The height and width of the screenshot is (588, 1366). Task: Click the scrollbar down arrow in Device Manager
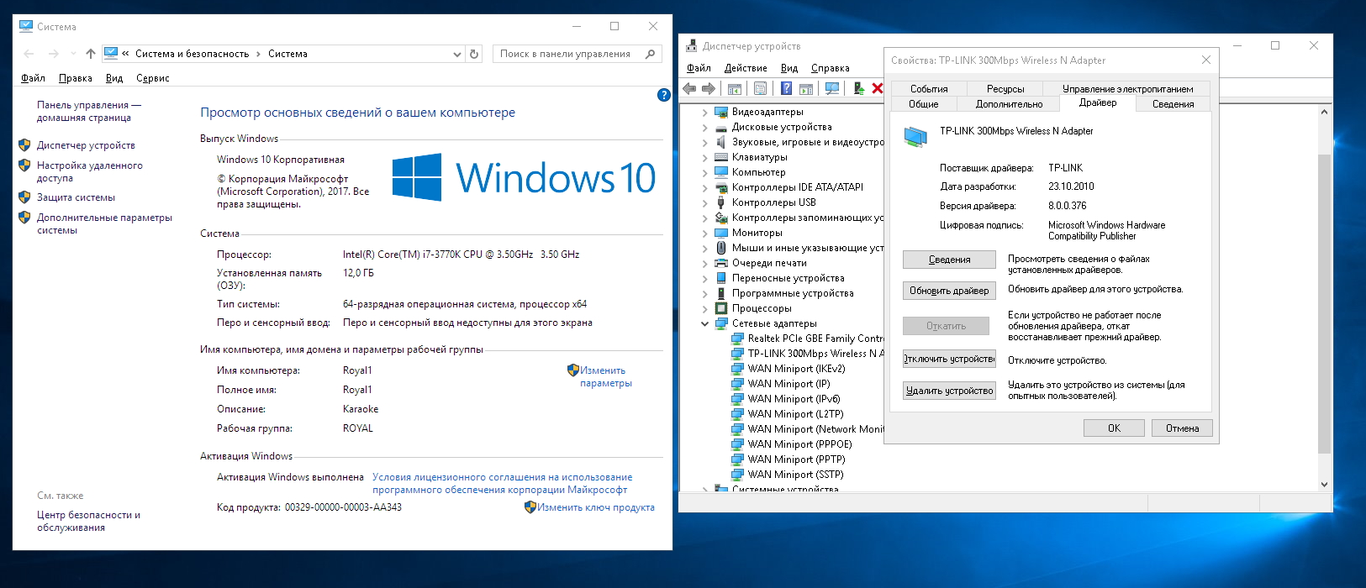(x=1325, y=484)
